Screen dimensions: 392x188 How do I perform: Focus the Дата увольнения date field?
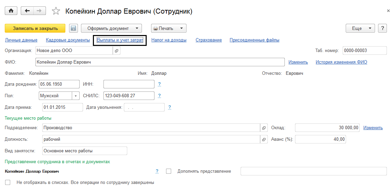click(x=144, y=107)
